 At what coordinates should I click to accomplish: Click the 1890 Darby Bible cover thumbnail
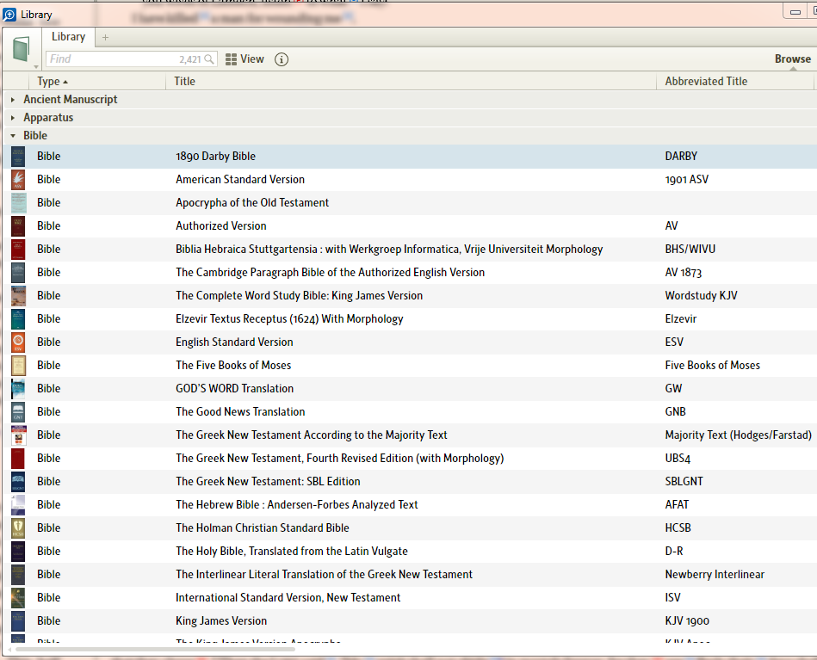tap(18, 157)
